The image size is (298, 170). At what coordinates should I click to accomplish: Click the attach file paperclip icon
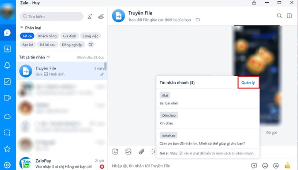tap(141, 152)
